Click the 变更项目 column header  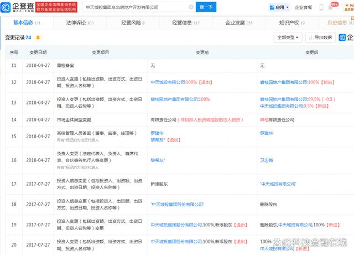tap(101, 53)
